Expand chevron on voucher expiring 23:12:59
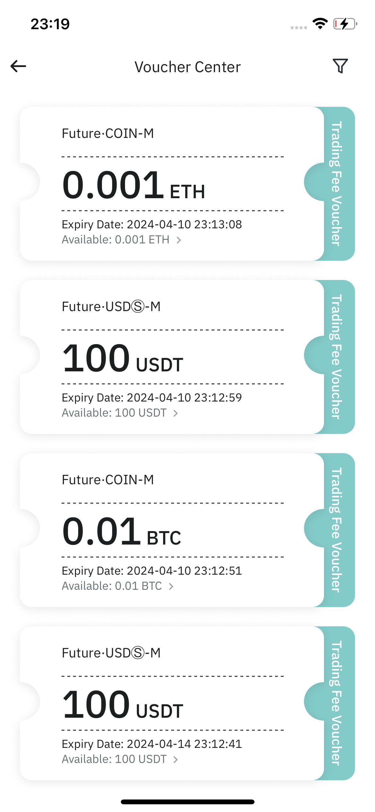 (x=176, y=413)
